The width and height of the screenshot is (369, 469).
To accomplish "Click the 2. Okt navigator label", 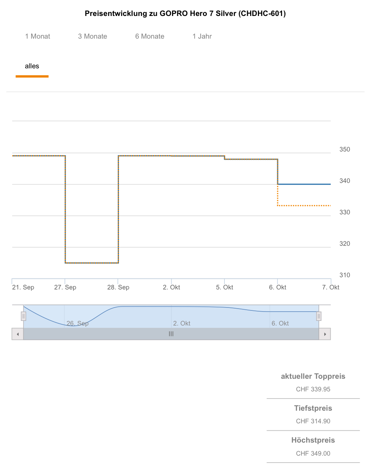I will pyautogui.click(x=182, y=323).
